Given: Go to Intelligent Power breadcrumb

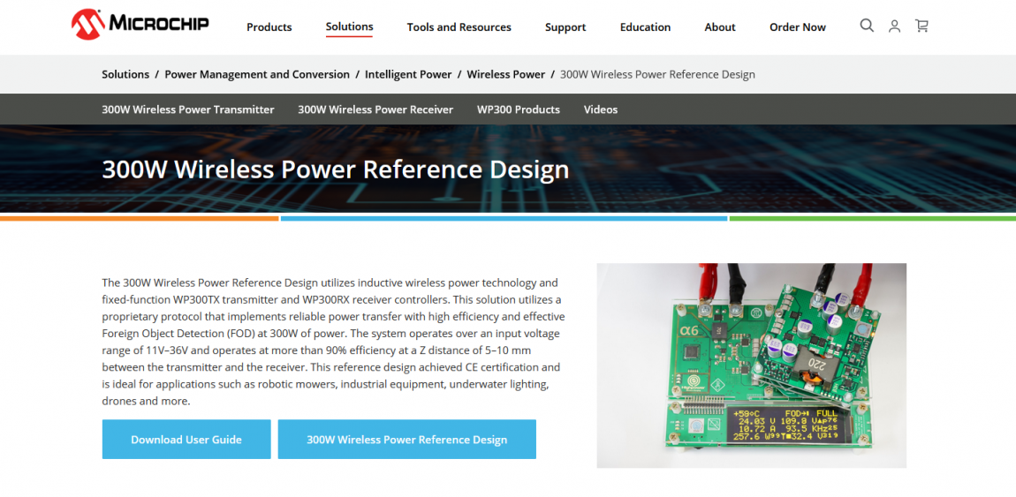Looking at the screenshot, I should click(x=408, y=74).
